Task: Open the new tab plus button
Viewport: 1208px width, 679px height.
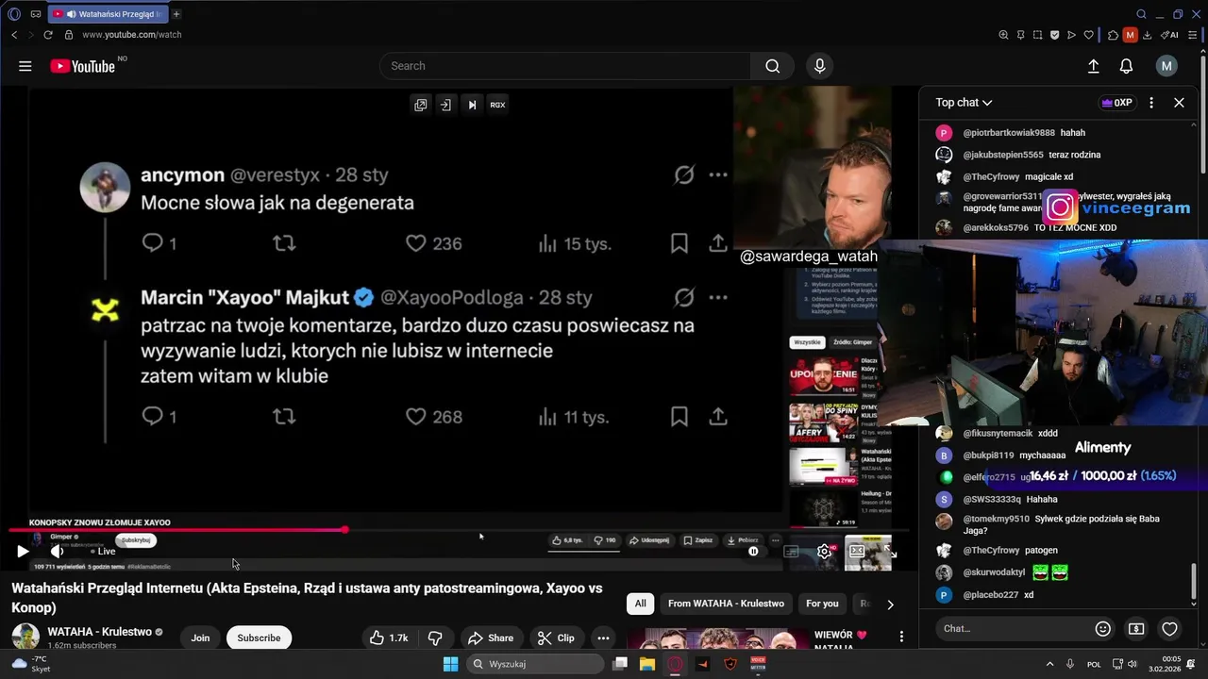Action: (176, 14)
